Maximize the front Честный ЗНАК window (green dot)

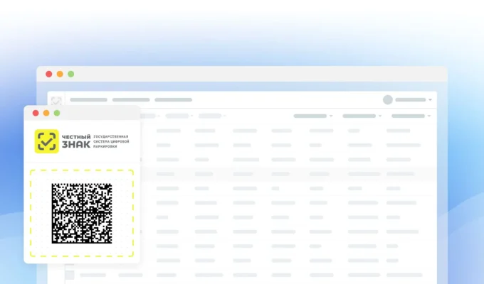click(x=57, y=113)
